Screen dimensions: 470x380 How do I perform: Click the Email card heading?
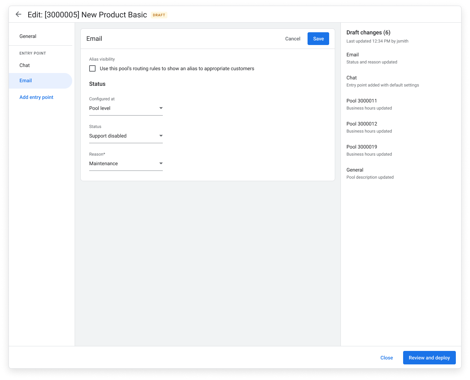(x=94, y=39)
